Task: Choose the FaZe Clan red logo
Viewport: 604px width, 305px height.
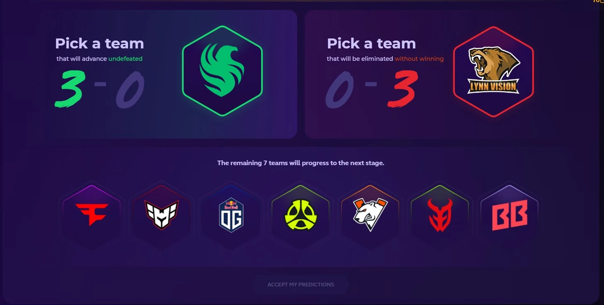Action: pyautogui.click(x=92, y=214)
